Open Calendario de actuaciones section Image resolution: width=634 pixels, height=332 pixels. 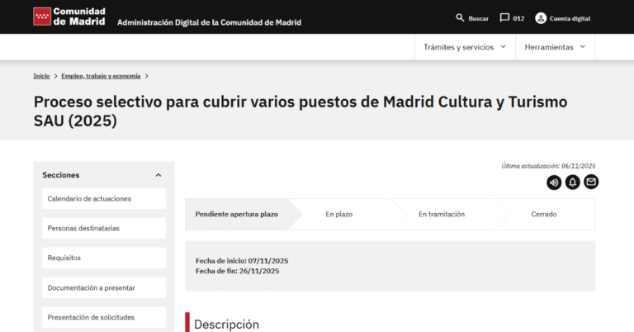click(x=104, y=198)
